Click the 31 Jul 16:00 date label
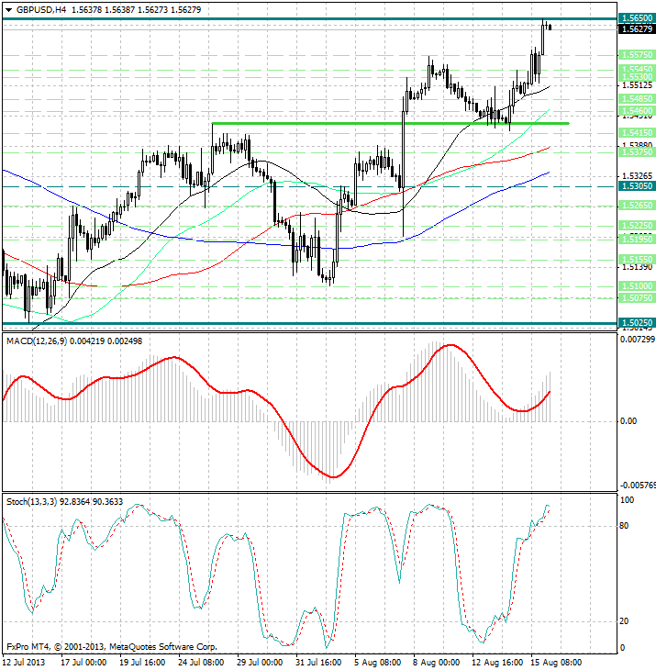 tap(318, 663)
